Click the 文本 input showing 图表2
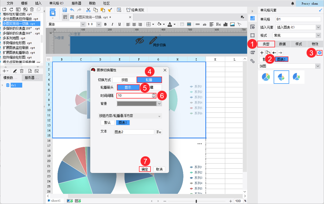Viewport: 324px width, 204px height. [134, 132]
